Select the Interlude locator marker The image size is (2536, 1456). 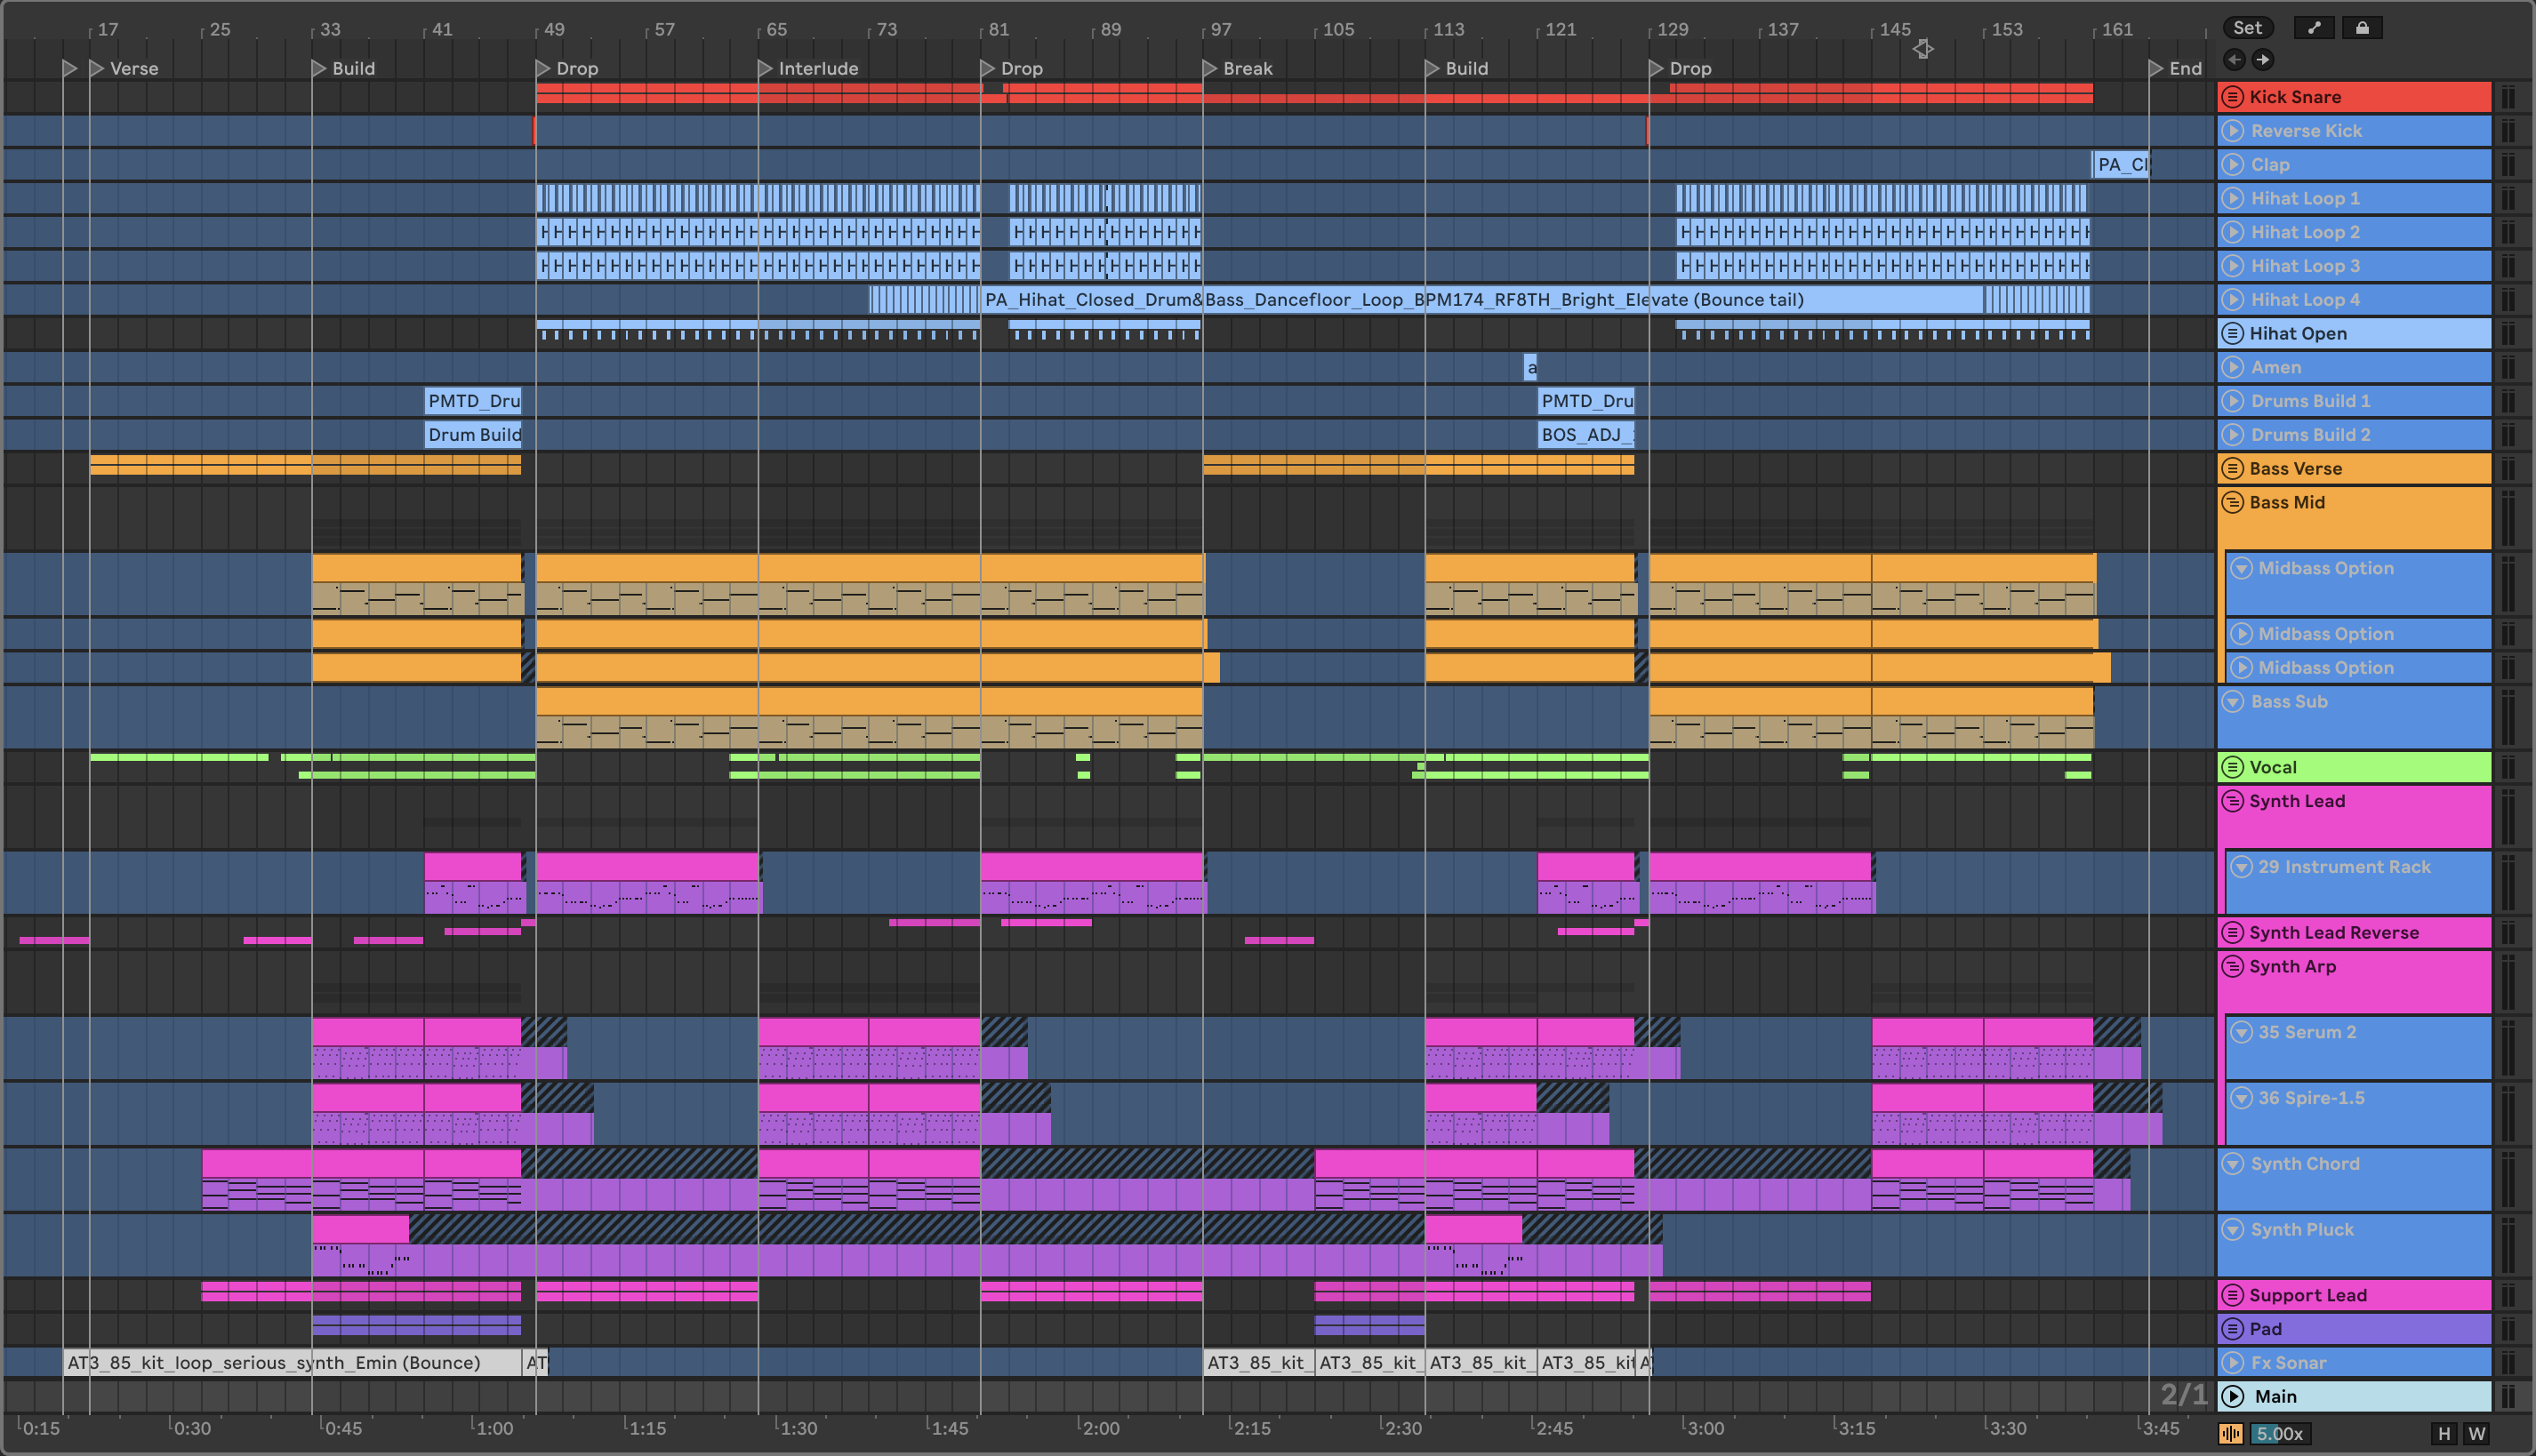766,68
